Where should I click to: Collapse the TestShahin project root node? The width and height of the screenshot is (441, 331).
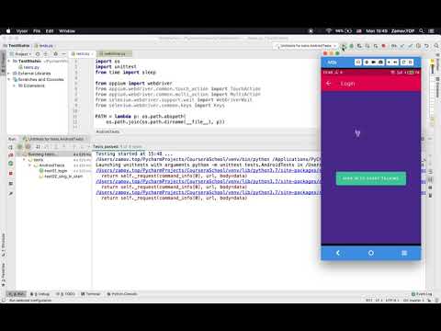click(9, 61)
